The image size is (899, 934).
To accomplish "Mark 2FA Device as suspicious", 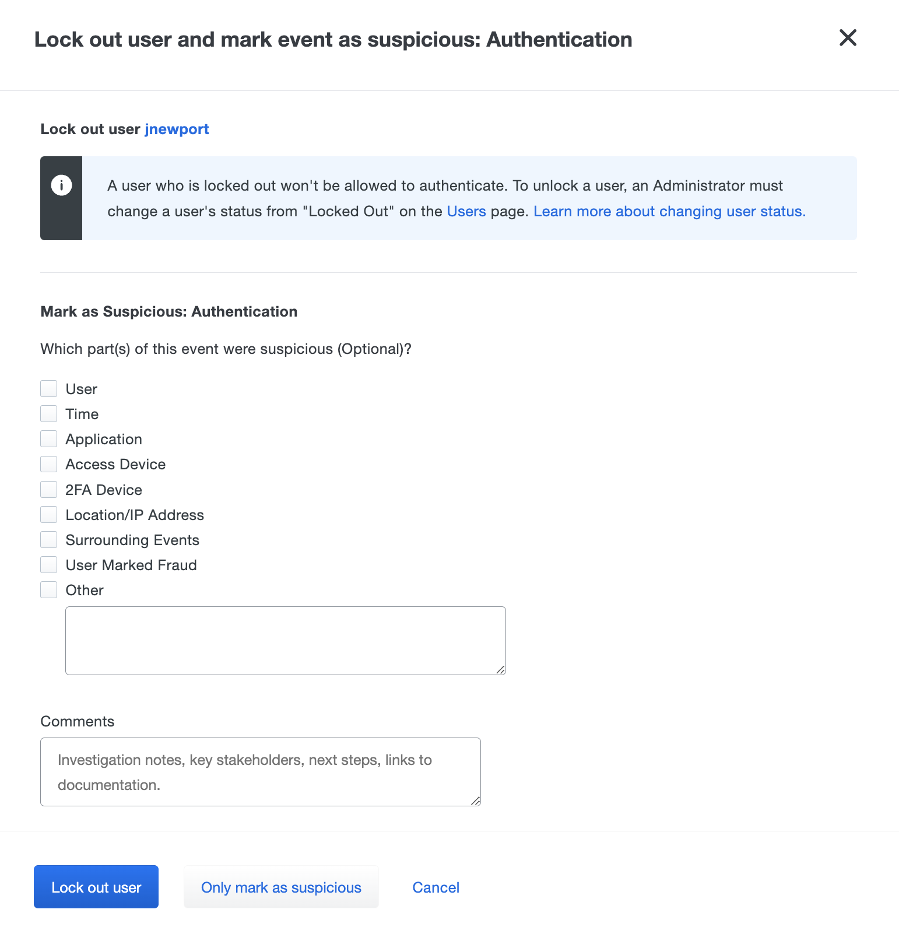I will tap(48, 489).
